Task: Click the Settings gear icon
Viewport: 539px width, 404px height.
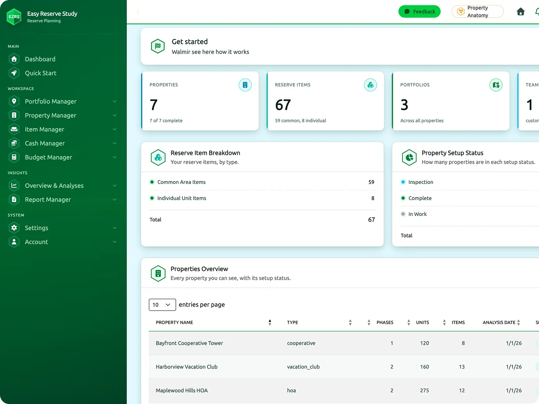Action: click(x=14, y=228)
